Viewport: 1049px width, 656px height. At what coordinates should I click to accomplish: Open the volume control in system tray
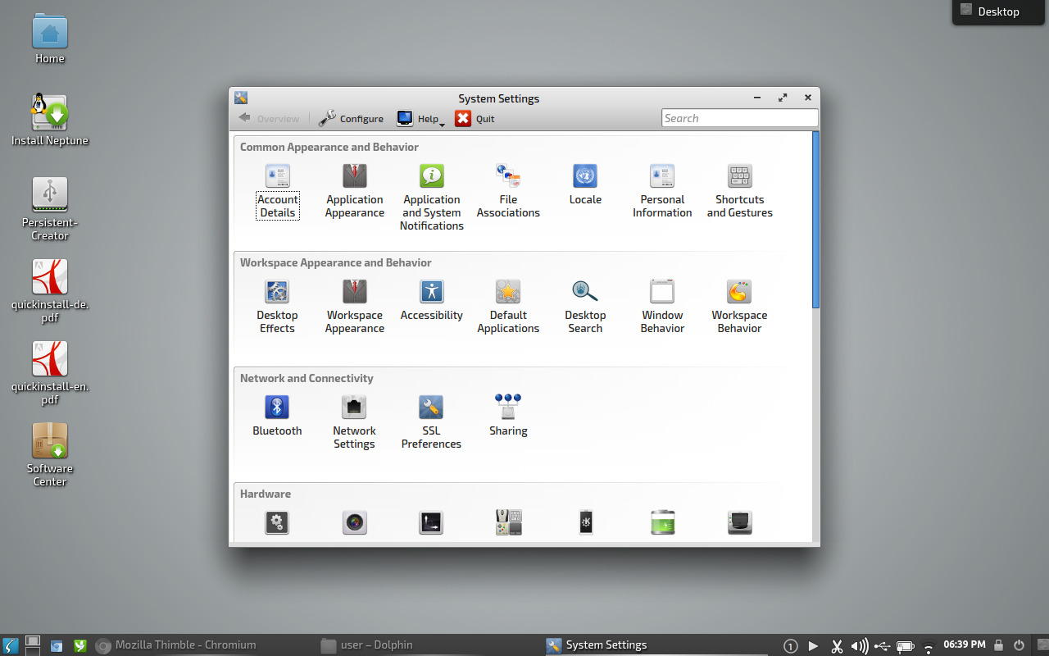point(860,645)
